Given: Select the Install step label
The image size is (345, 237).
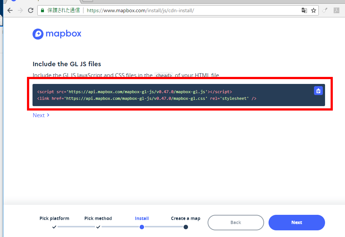Looking at the screenshot, I should [x=142, y=218].
